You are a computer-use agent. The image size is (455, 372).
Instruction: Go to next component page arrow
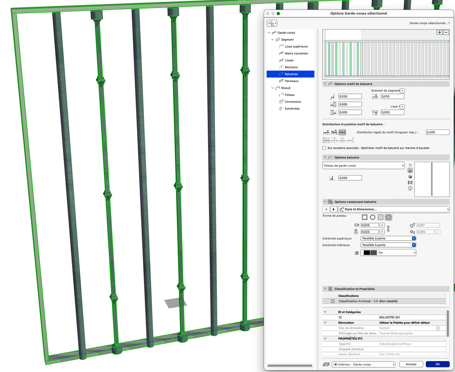click(334, 209)
